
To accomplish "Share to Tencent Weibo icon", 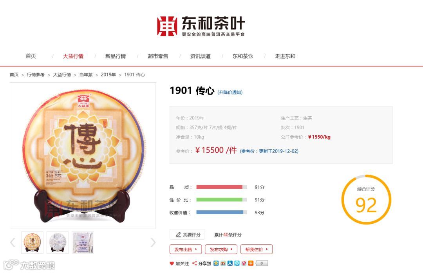I will pyautogui.click(x=237, y=263).
